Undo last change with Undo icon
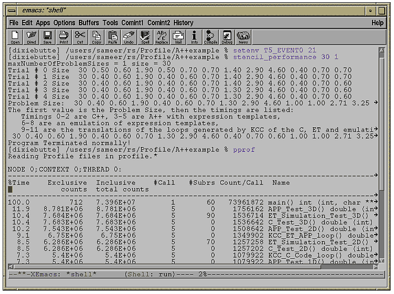 (x=129, y=37)
